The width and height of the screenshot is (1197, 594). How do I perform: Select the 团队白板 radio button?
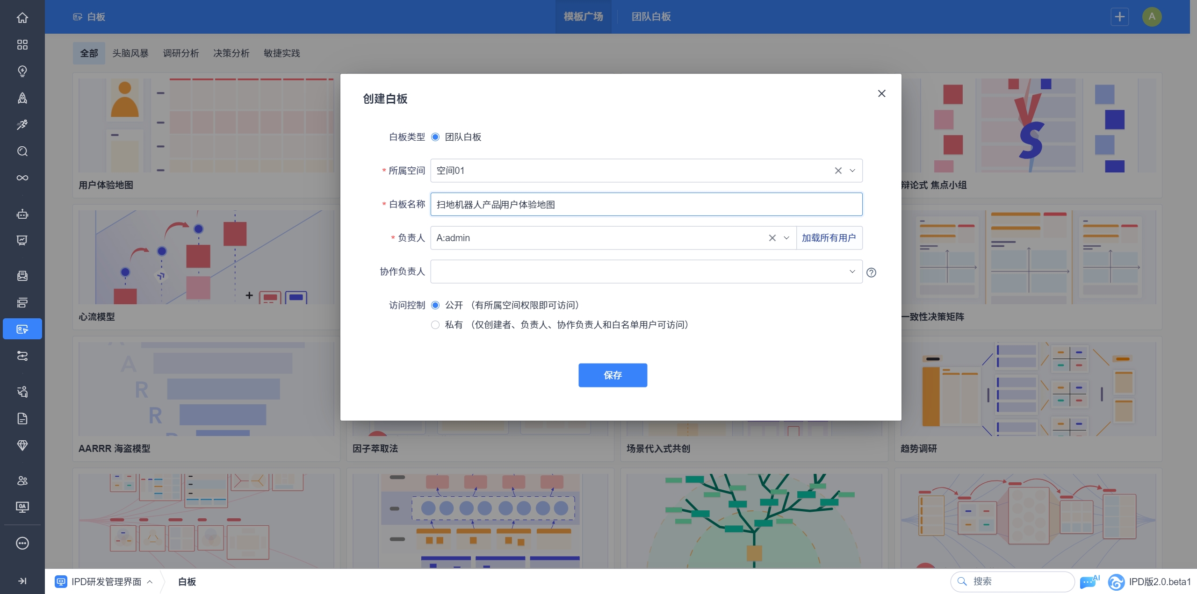[x=435, y=137]
